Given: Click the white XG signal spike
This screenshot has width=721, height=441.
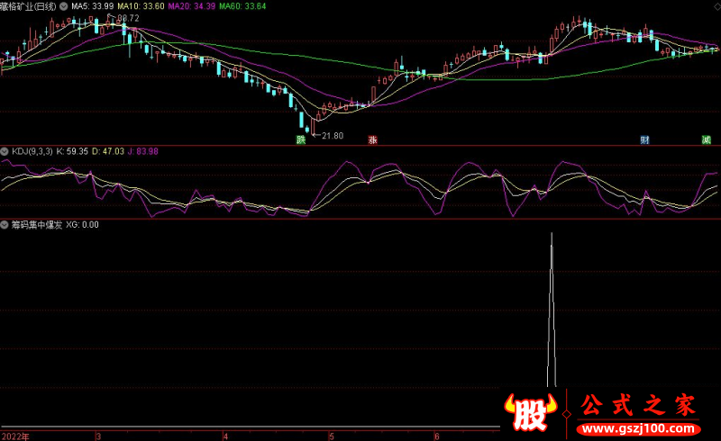Looking at the screenshot, I should [552, 310].
